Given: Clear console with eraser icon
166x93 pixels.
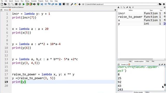Looking at the screenshot, I should click(162, 64).
